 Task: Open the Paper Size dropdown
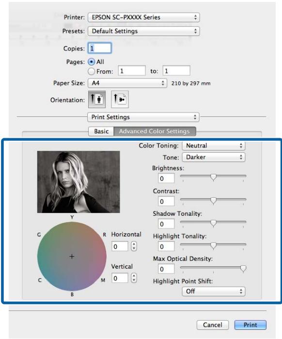(127, 83)
